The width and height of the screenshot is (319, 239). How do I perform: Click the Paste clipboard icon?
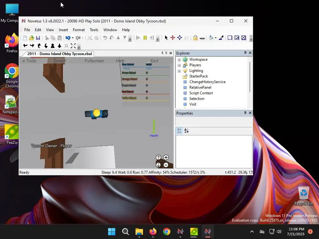[x=60, y=38]
